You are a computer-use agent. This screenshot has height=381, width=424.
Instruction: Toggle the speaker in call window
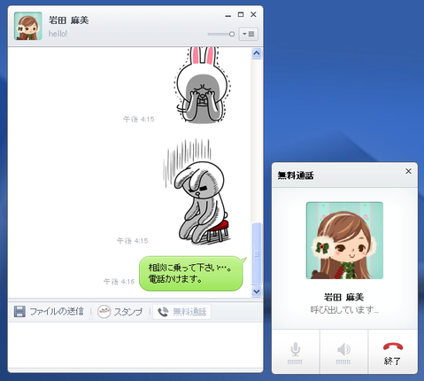[x=343, y=353]
